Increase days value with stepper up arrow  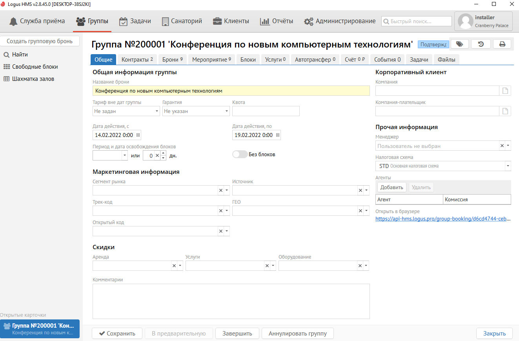pos(163,153)
